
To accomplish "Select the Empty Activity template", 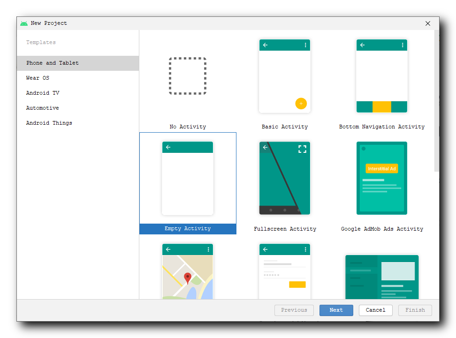I will (188, 183).
